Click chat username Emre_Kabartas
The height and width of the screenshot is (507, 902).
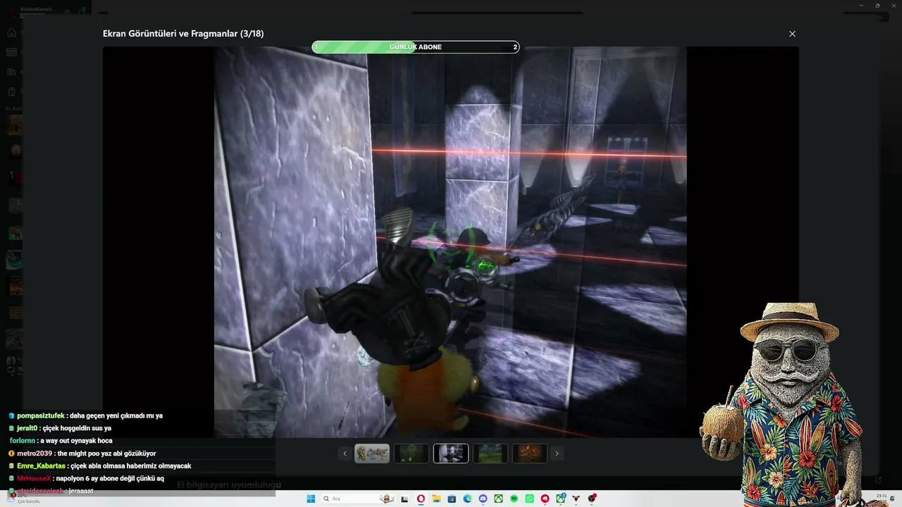click(41, 466)
